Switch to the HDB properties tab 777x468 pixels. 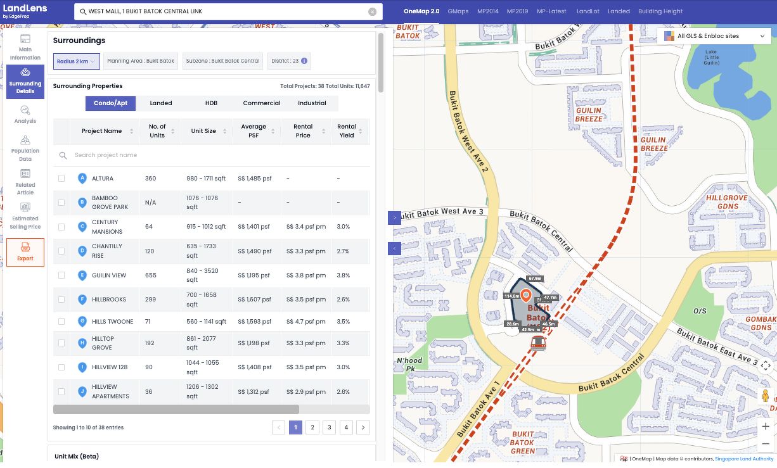click(x=211, y=103)
